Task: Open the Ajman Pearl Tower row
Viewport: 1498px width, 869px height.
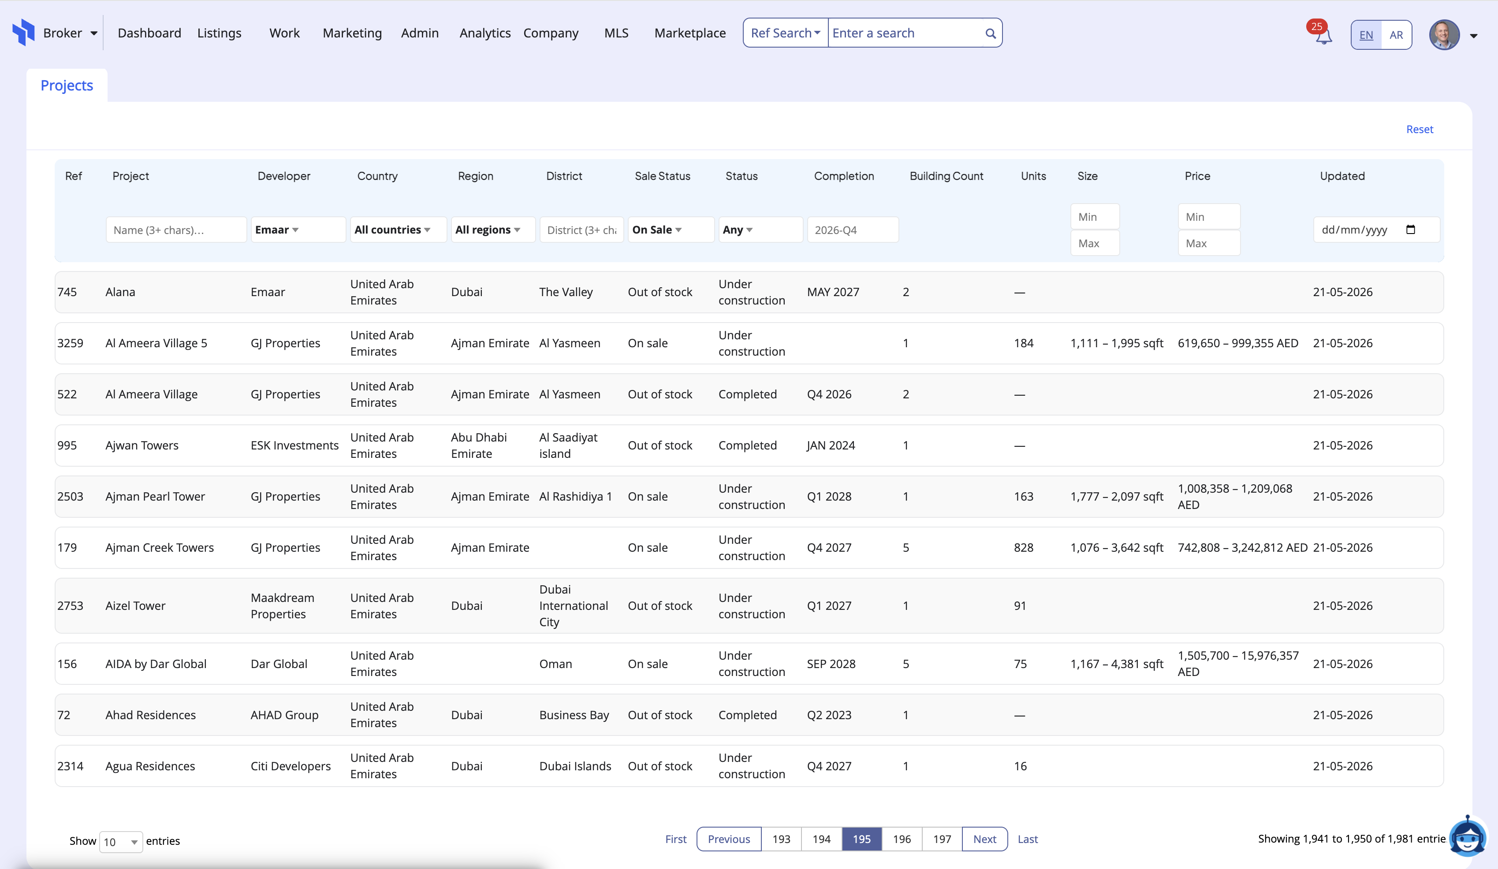Action: pos(749,497)
